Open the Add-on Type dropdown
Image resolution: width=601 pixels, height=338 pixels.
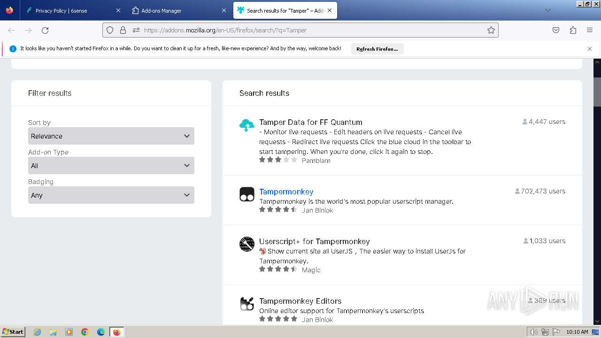111,166
